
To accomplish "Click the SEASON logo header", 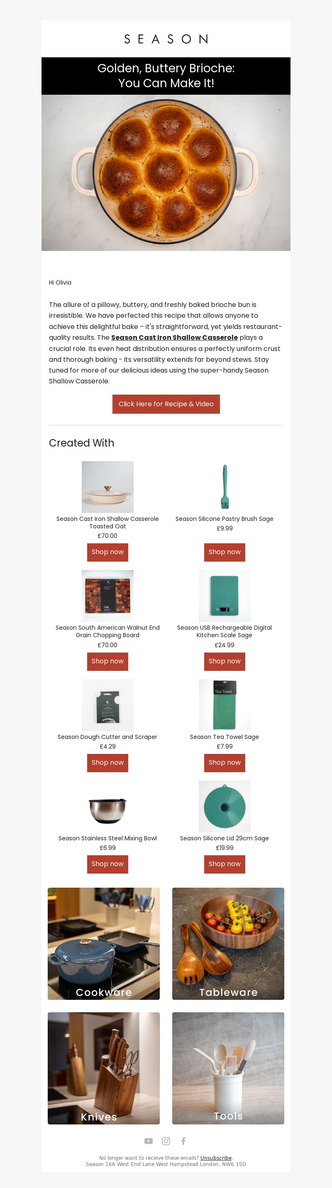I will point(166,39).
